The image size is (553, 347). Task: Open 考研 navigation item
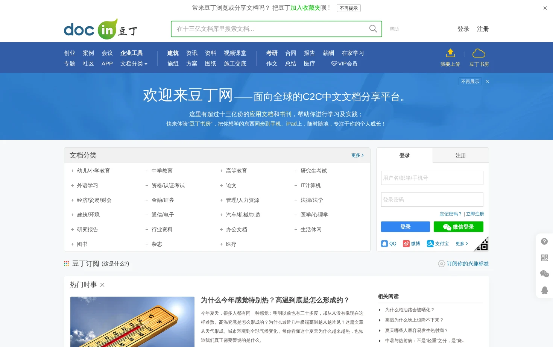(272, 53)
